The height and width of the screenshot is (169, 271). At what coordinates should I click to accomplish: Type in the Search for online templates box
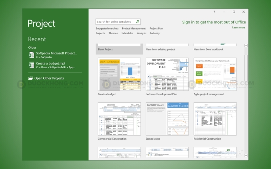(x=115, y=22)
